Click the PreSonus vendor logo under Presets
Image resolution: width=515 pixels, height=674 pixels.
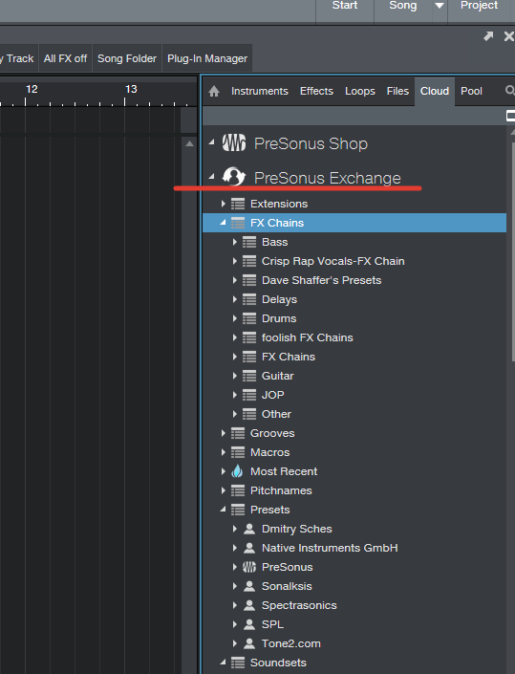point(249,567)
